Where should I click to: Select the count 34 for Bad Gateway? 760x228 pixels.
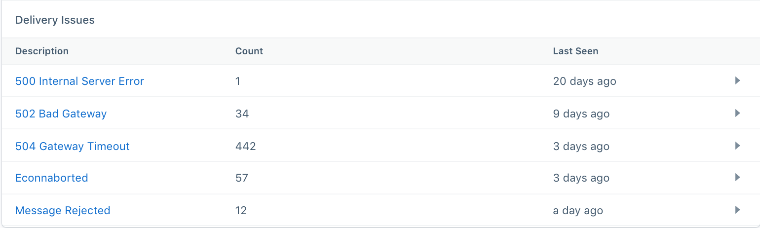click(x=242, y=114)
